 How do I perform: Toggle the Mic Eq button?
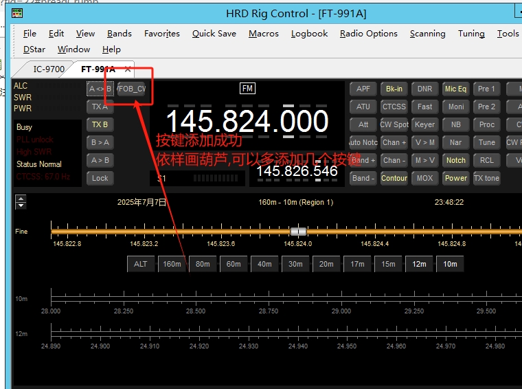(456, 89)
